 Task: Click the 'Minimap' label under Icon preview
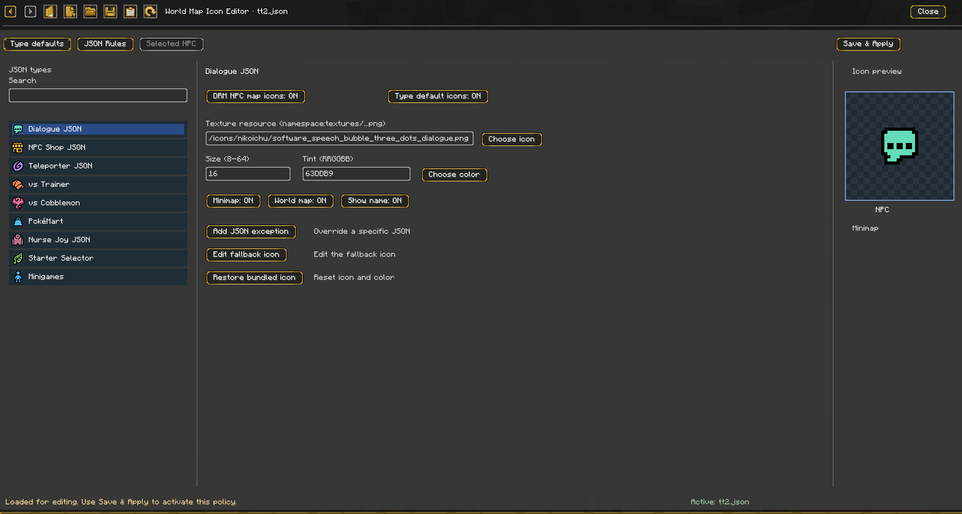click(865, 228)
